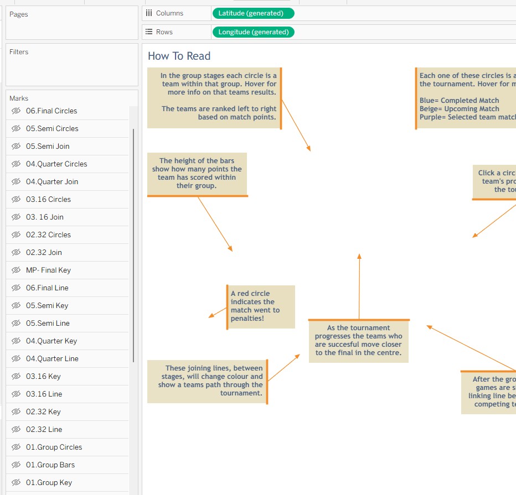Toggle visibility icon of 05.Semi Join
Image resolution: width=516 pixels, height=495 pixels.
click(16, 146)
